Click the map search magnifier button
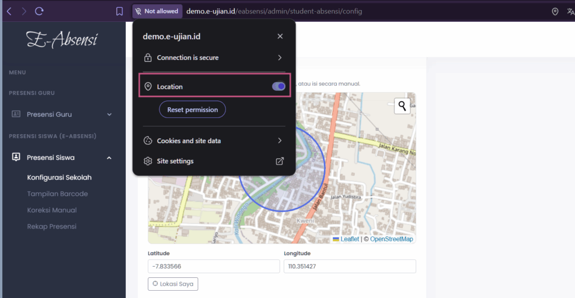This screenshot has height=298, width=575. pyautogui.click(x=402, y=106)
